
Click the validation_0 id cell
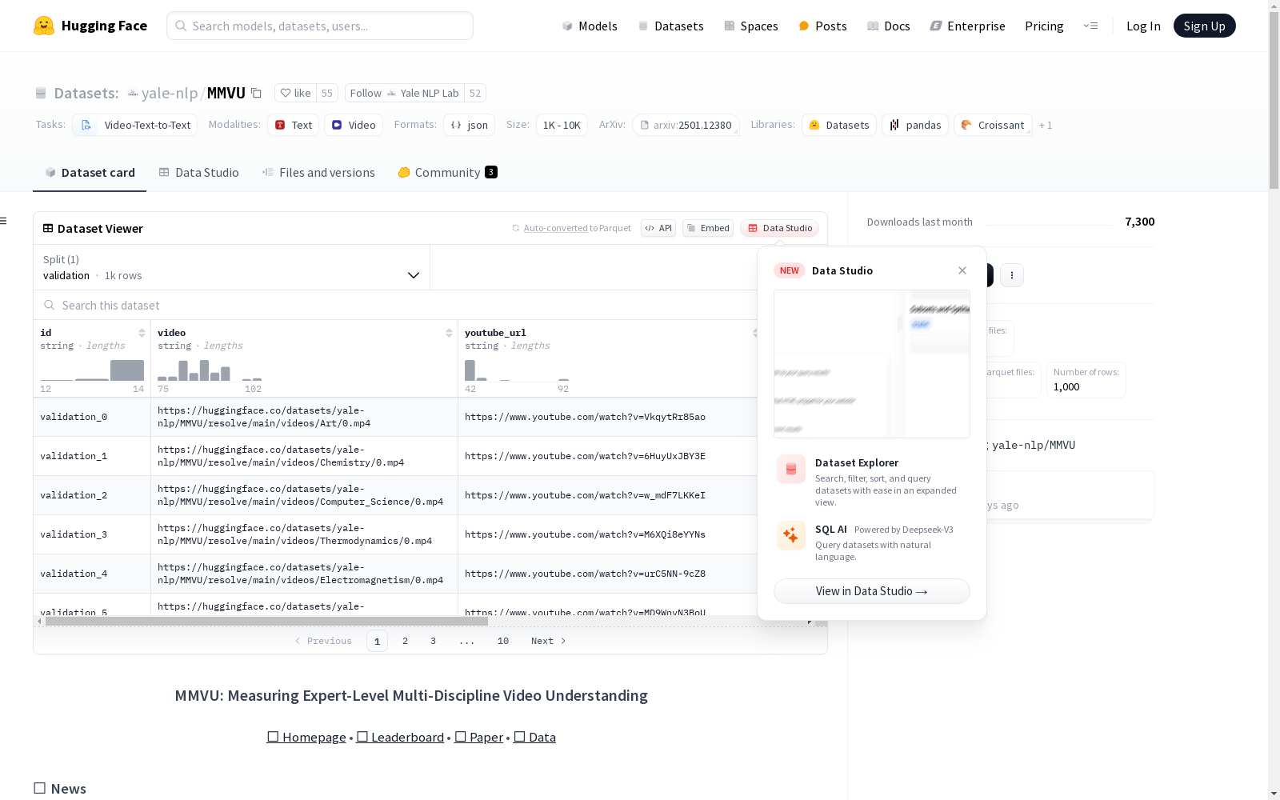92,417
